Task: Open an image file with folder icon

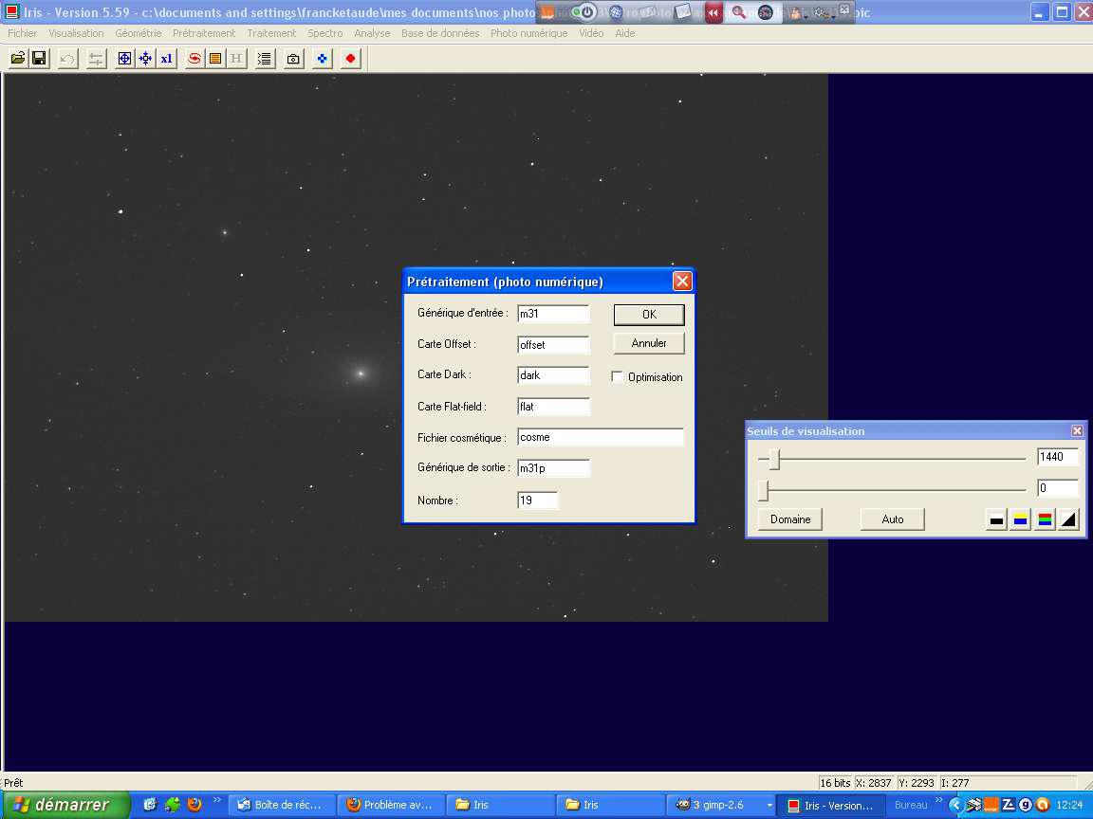Action: (18, 59)
